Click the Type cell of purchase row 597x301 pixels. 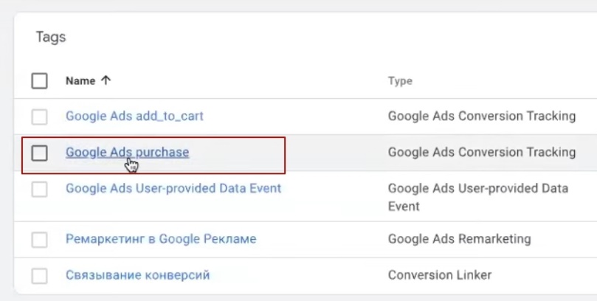click(x=481, y=152)
